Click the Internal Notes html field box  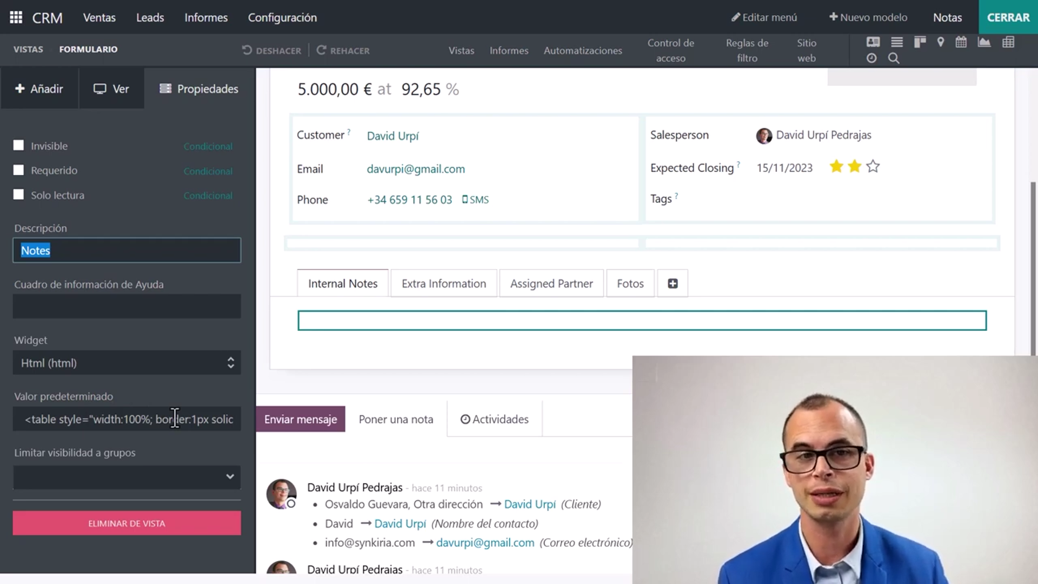point(642,320)
